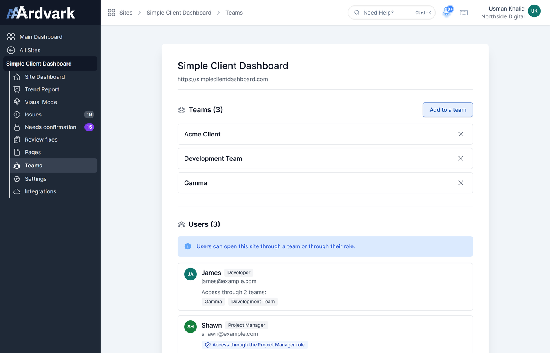Open Needs confirmation lock icon
This screenshot has width=550, height=353.
(17, 127)
